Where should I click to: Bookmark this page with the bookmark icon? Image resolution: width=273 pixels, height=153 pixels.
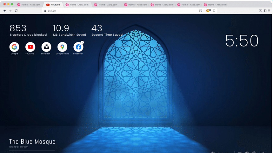pos(214,10)
